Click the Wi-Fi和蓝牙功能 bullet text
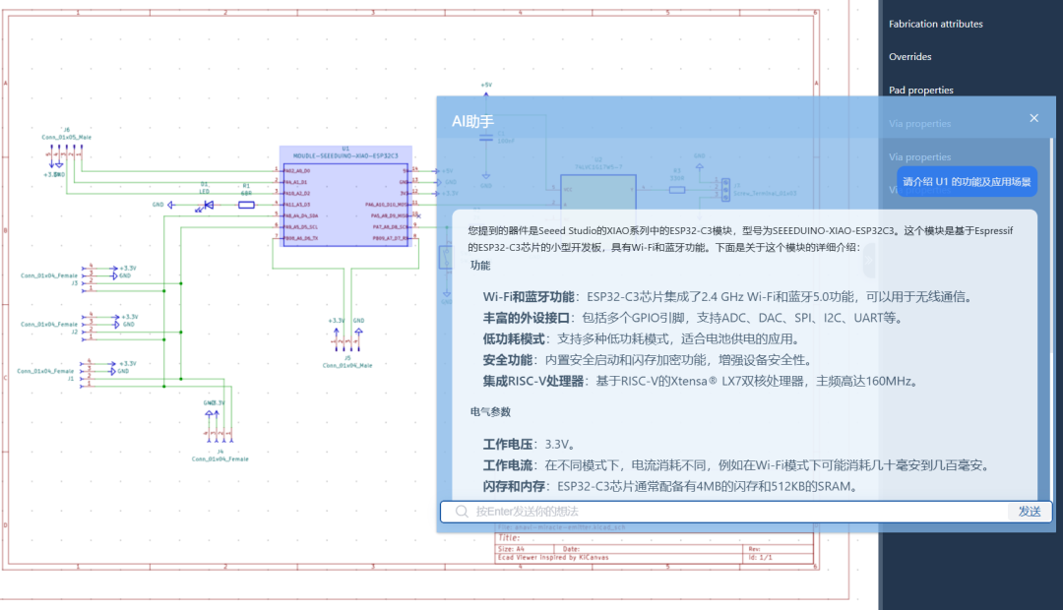The height and width of the screenshot is (610, 1063). point(728,297)
